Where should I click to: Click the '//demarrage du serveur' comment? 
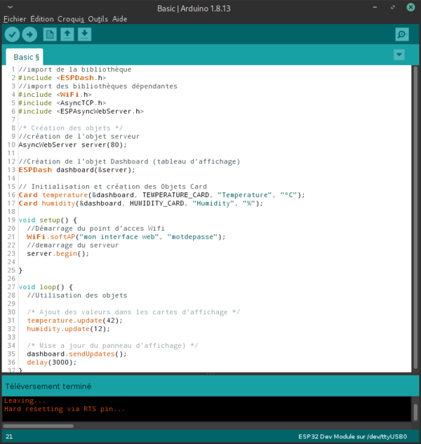[x=73, y=245]
